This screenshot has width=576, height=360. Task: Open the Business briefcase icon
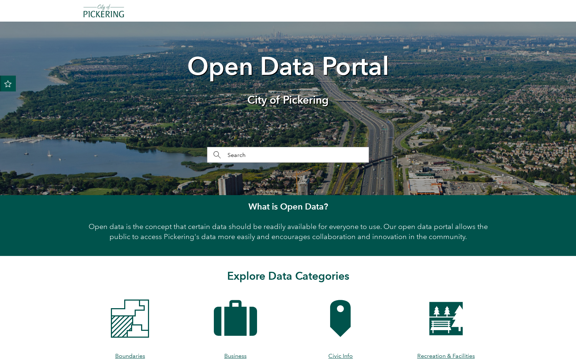click(x=235, y=318)
